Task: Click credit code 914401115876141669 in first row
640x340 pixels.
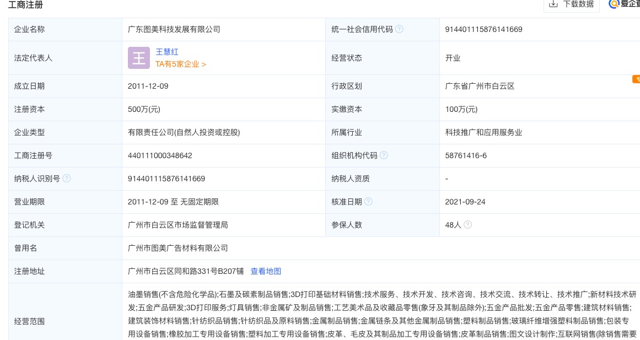Action: click(483, 29)
